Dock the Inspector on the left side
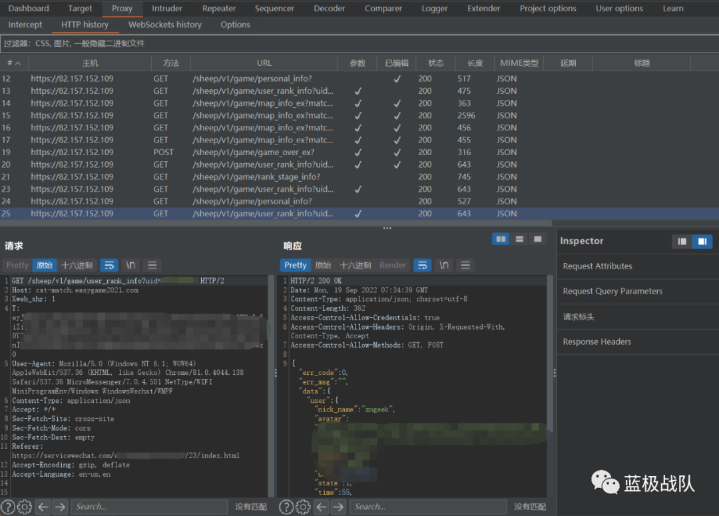This screenshot has height=516, width=719. point(682,241)
